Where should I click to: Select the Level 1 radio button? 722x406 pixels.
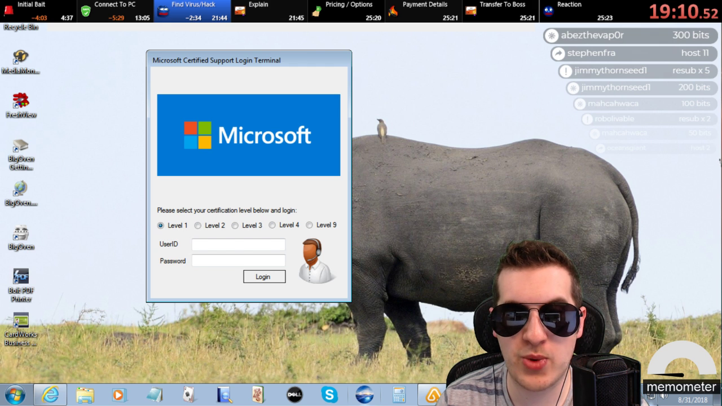[161, 226]
